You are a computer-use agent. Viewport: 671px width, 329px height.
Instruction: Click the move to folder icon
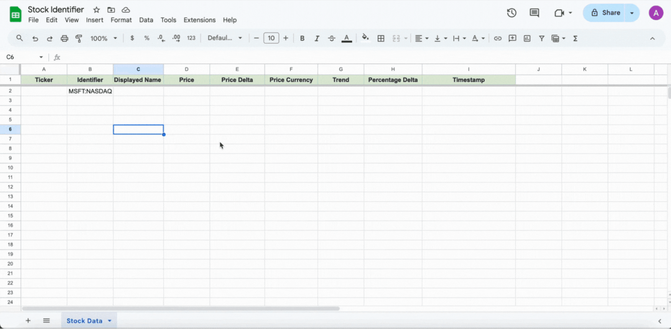pyautogui.click(x=111, y=10)
